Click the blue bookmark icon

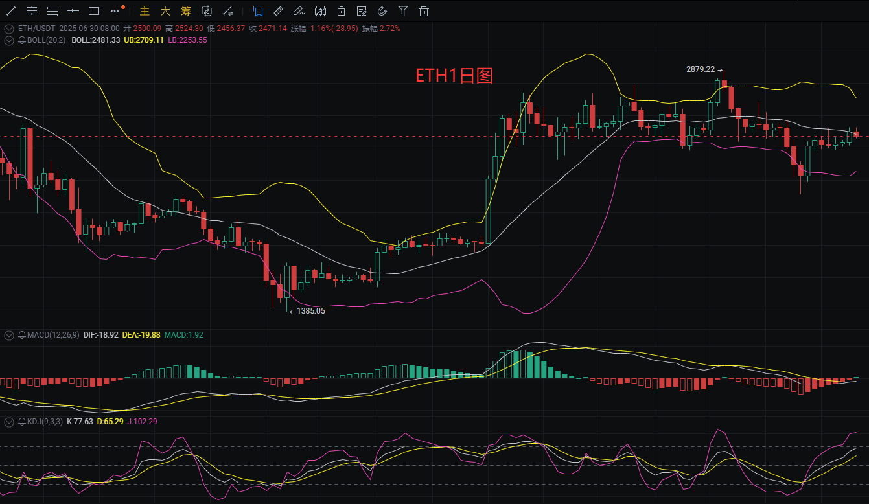click(258, 11)
